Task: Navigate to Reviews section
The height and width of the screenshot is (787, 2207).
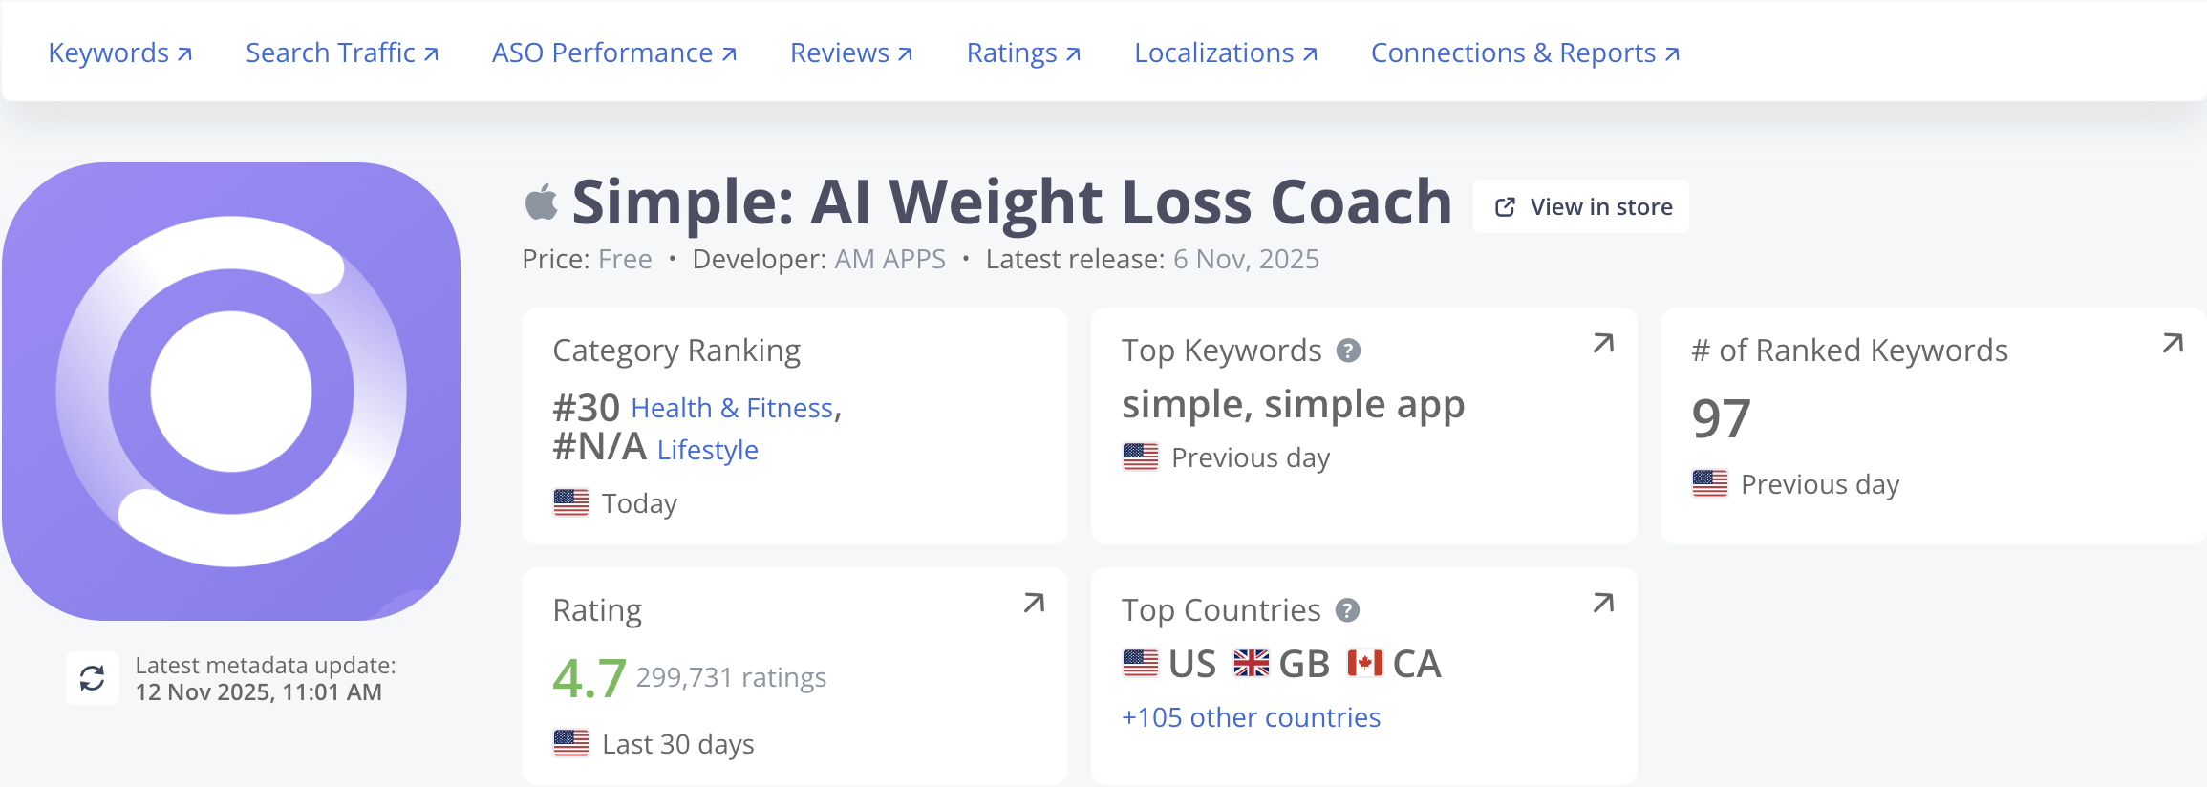Action: pyautogui.click(x=851, y=53)
